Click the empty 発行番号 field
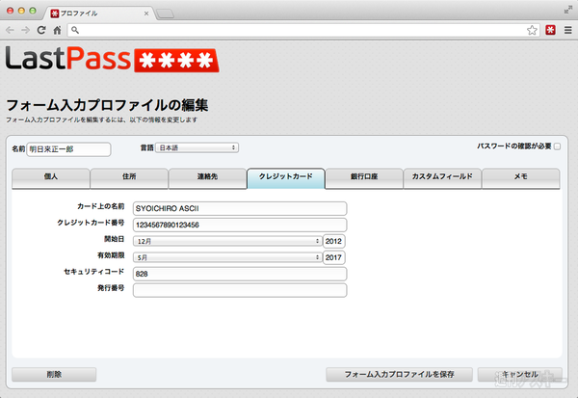The height and width of the screenshot is (398, 578). [240, 290]
